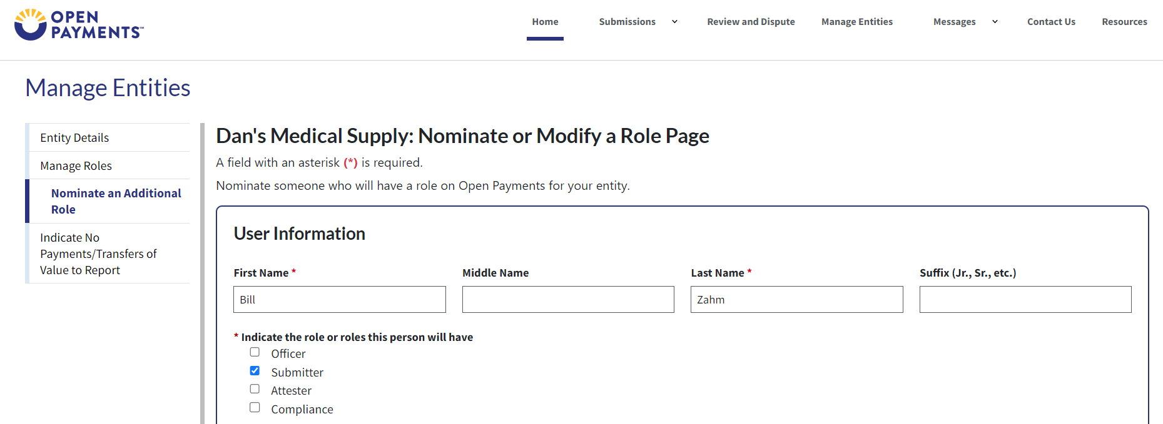
Task: Select Manage Roles in the sidebar
Action: click(x=76, y=166)
